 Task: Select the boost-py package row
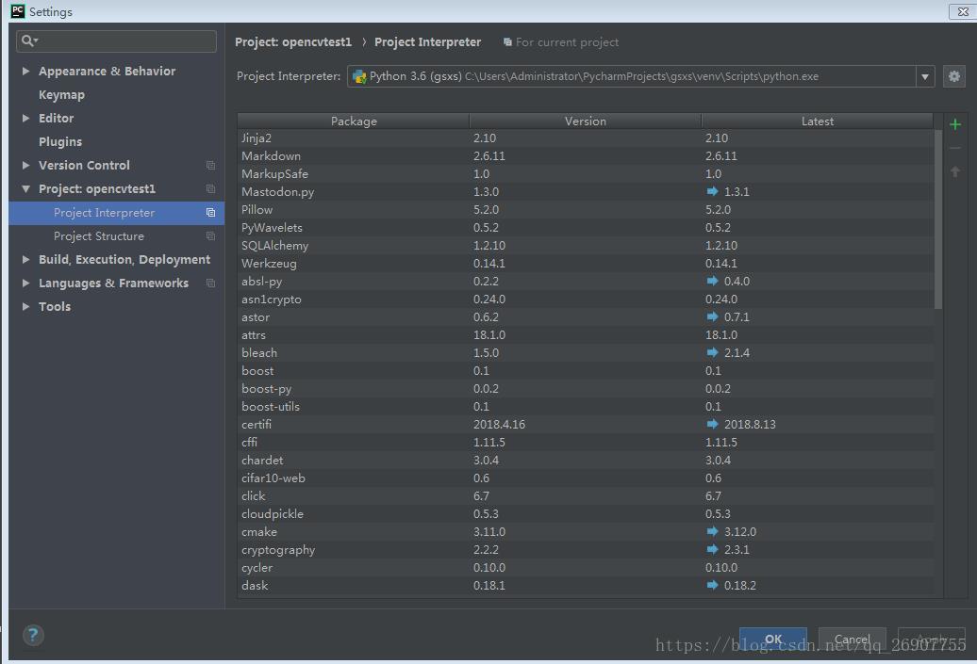click(x=585, y=388)
